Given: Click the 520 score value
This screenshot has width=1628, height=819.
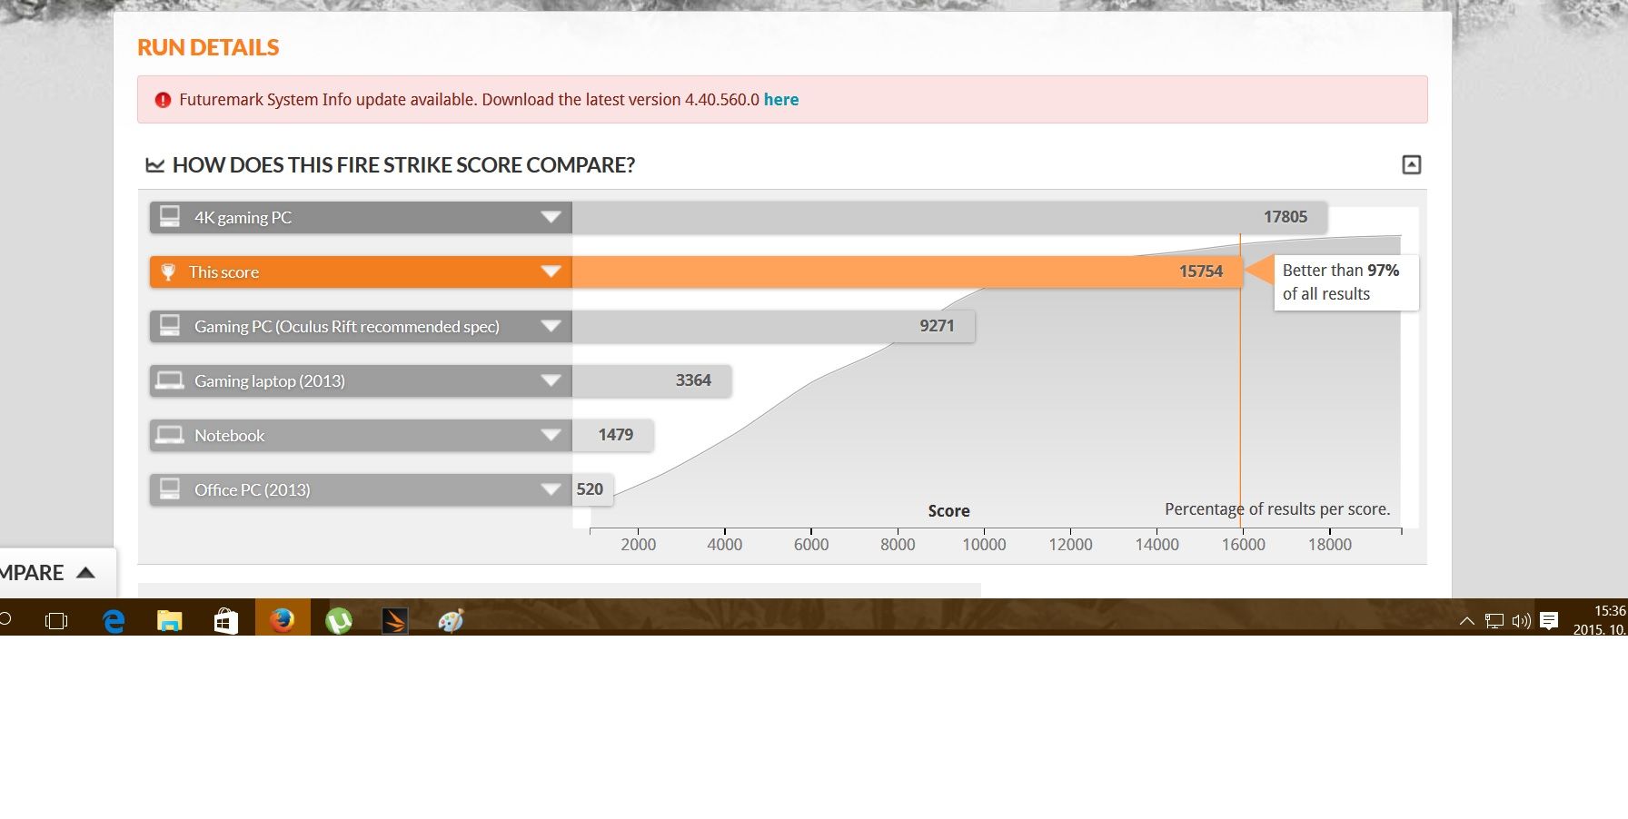Looking at the screenshot, I should pyautogui.click(x=590, y=489).
